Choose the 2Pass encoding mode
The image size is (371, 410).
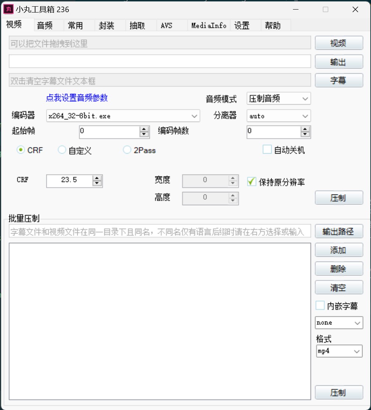click(127, 150)
